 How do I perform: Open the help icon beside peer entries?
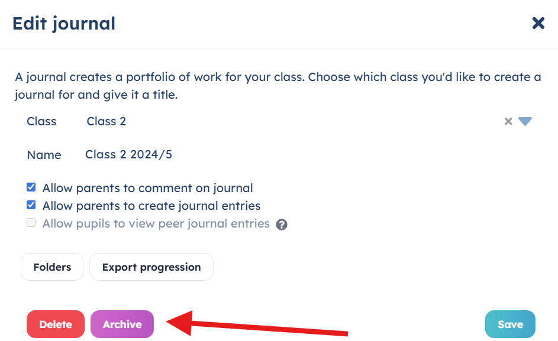282,225
